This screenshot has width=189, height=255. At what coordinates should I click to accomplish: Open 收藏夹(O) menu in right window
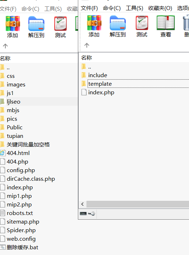(160, 8)
